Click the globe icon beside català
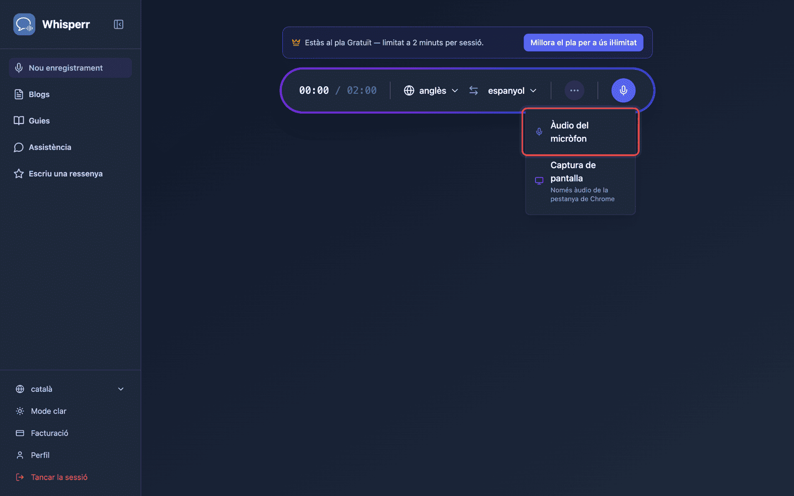 20,389
